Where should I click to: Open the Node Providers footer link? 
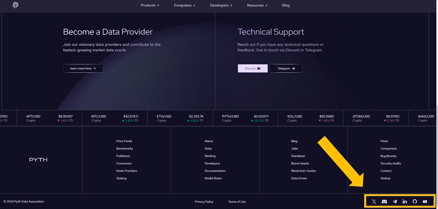click(x=127, y=171)
